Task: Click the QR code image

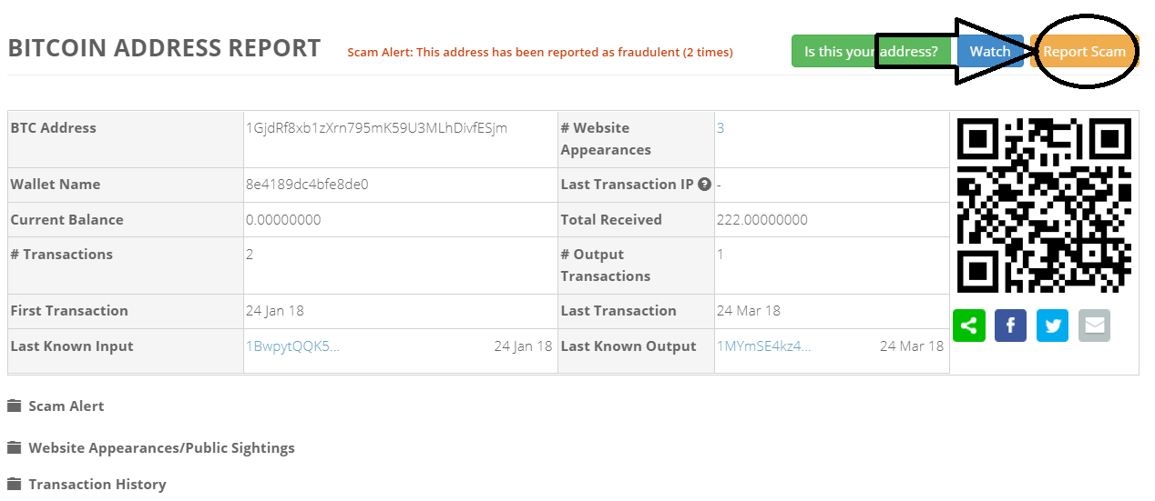Action: tap(1044, 205)
